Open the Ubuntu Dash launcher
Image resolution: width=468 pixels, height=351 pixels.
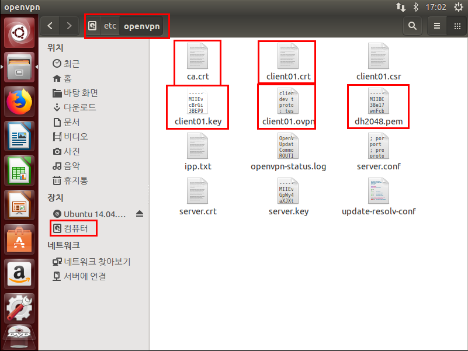[x=19, y=32]
